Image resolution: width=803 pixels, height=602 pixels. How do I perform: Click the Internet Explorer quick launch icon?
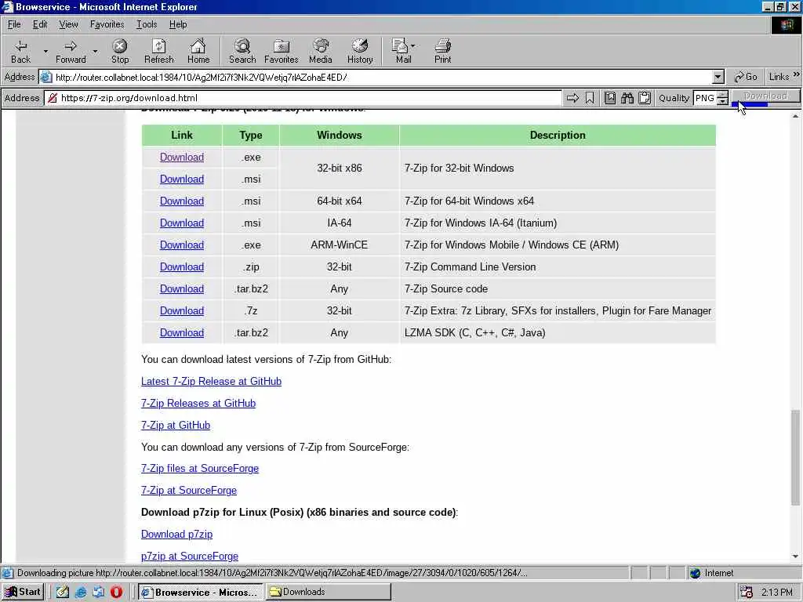81,592
